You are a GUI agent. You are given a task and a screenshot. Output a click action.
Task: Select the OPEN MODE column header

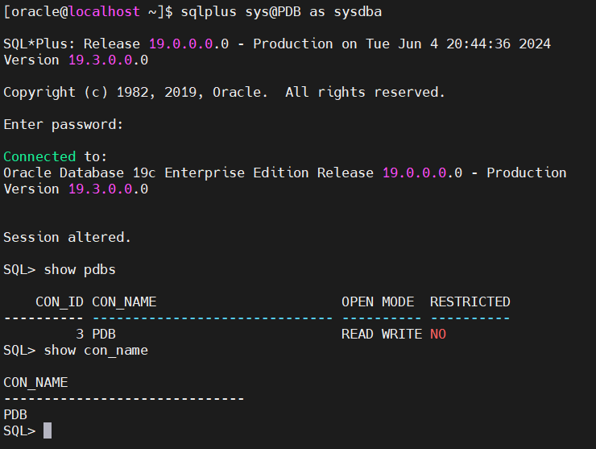(x=377, y=301)
